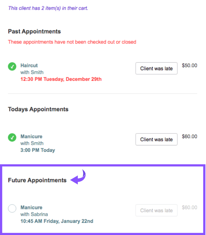Select the greyed $60.00 future Manicure price
Image resolution: width=206 pixels, height=235 pixels.
[x=190, y=207]
